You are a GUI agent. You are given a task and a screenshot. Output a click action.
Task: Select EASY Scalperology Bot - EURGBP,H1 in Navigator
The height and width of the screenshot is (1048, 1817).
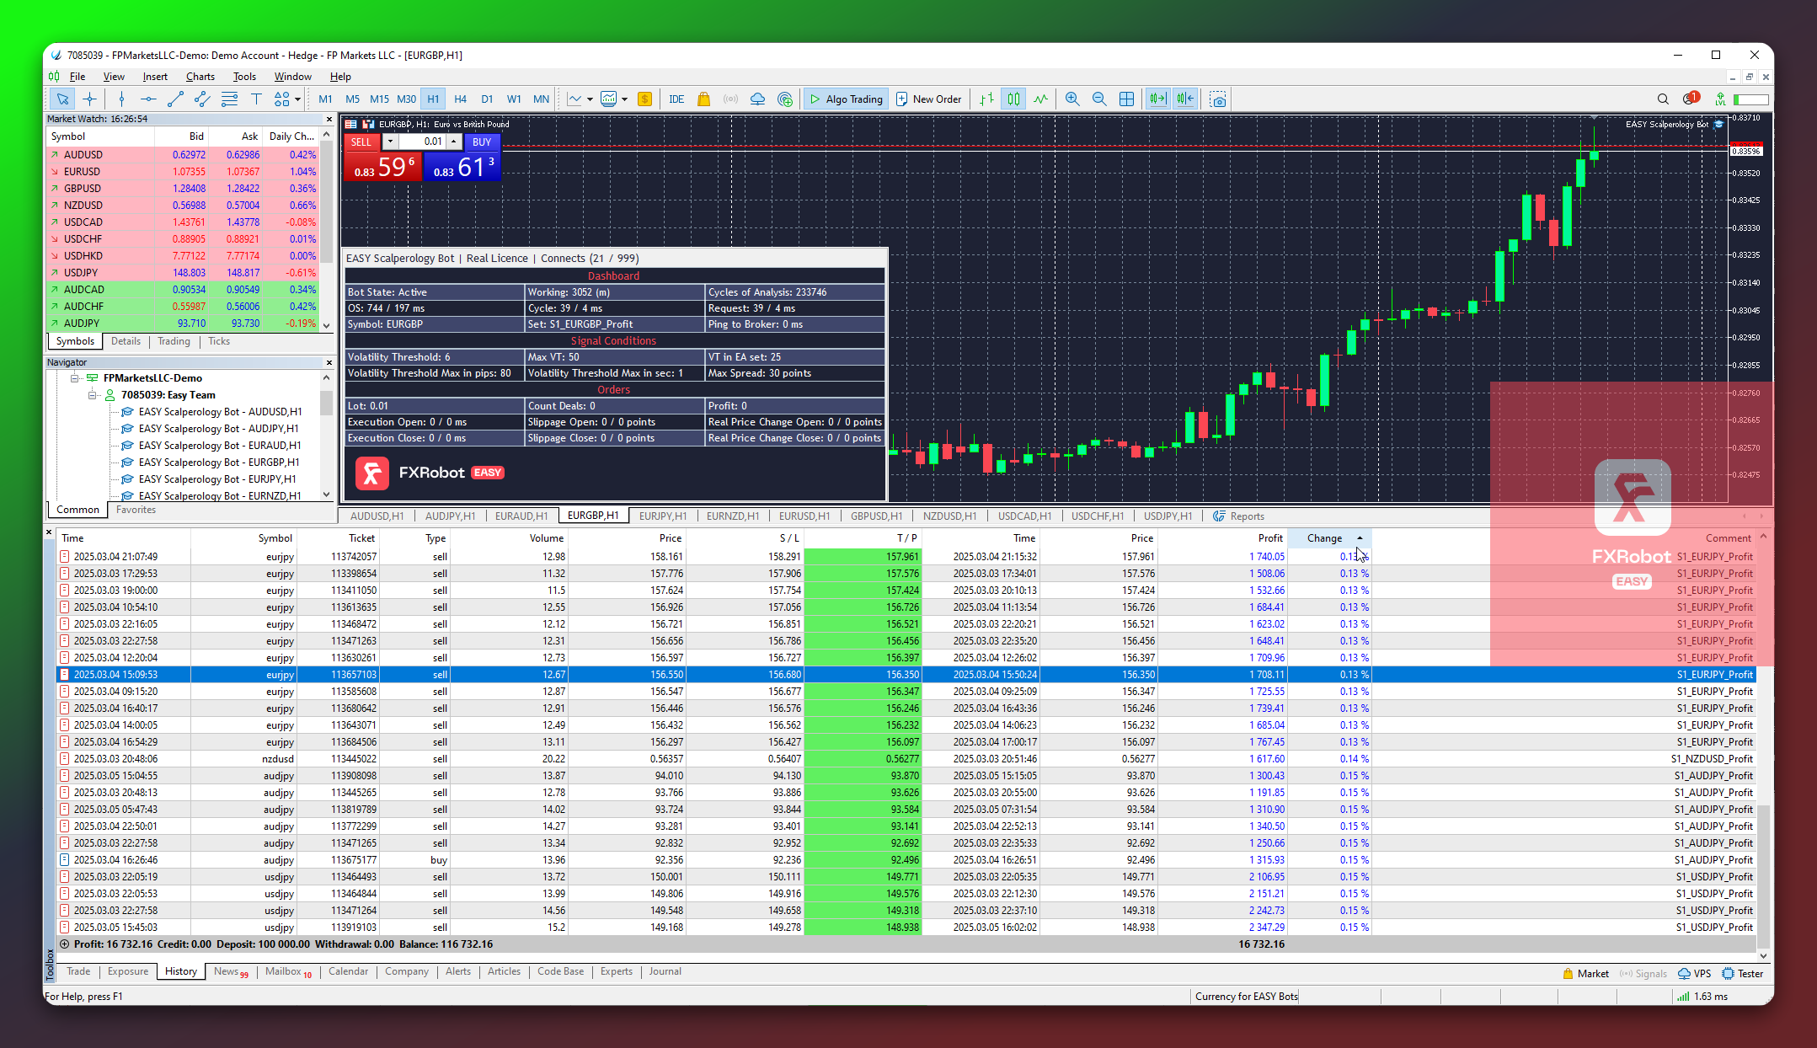click(218, 463)
